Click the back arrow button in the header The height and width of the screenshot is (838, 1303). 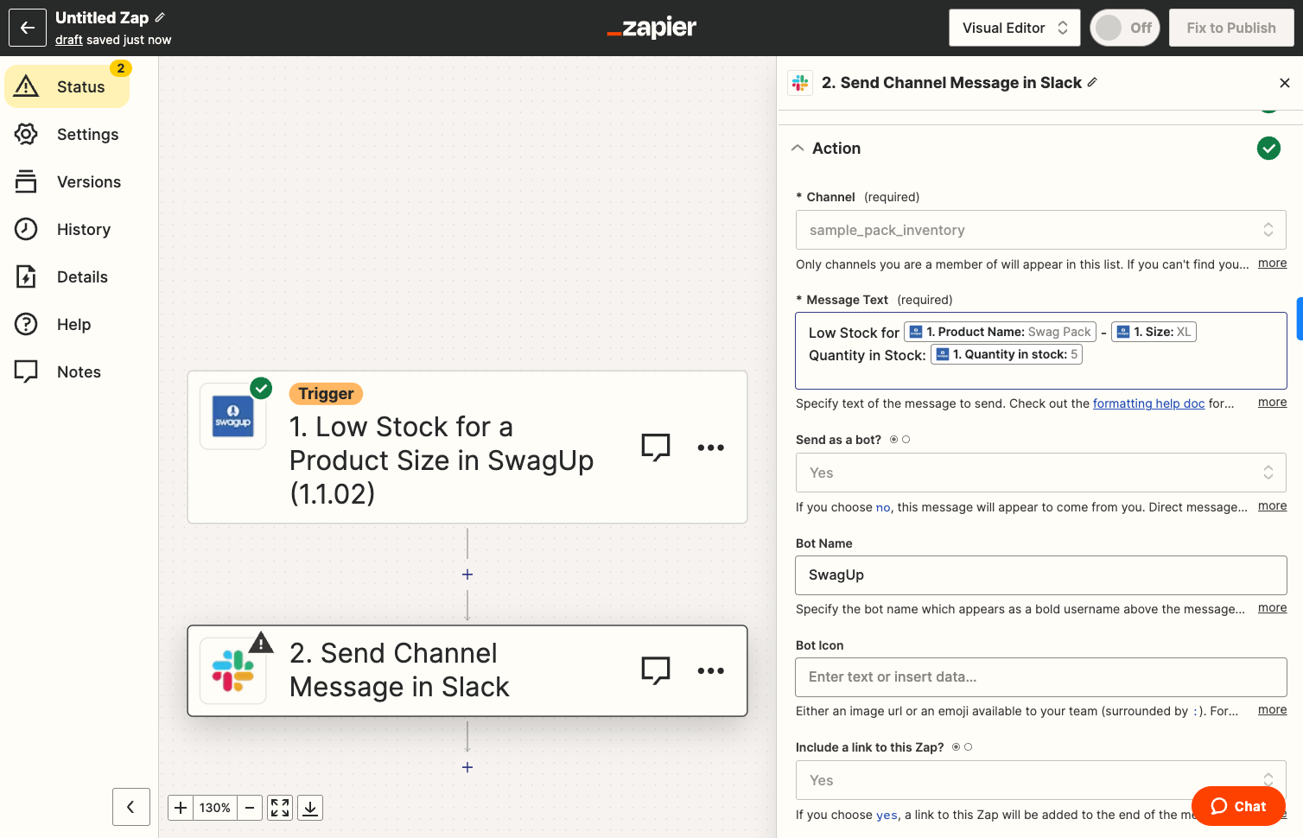pos(28,28)
